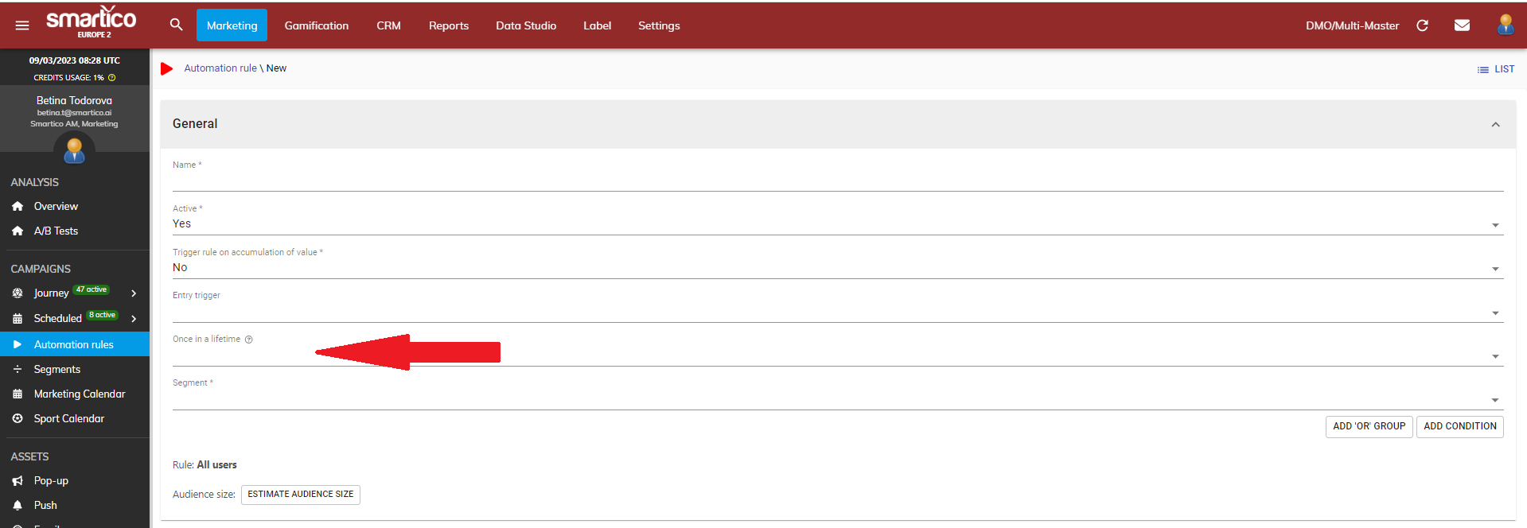Screen dimensions: 1527x528
Task: Expand the Scheduled submenu arrow
Action: [134, 319]
